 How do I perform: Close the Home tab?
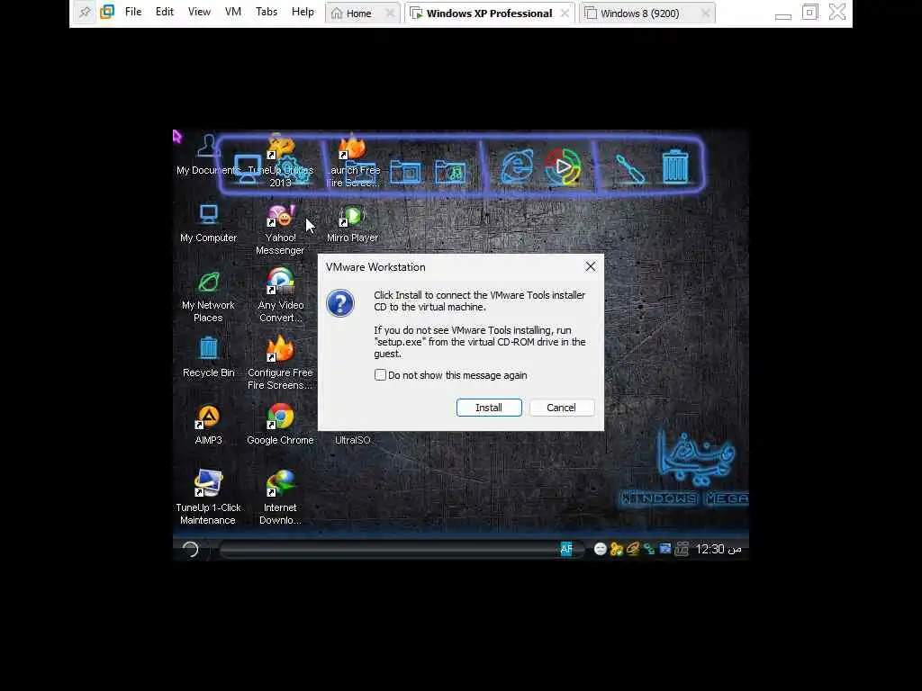[390, 13]
